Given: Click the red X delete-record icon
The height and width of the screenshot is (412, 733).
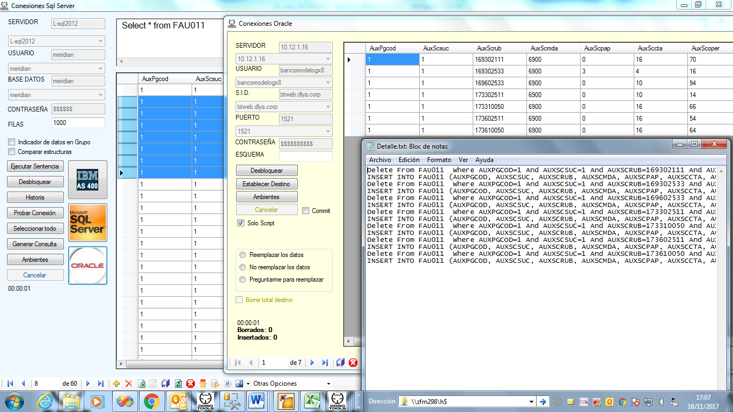Looking at the screenshot, I should 129,384.
